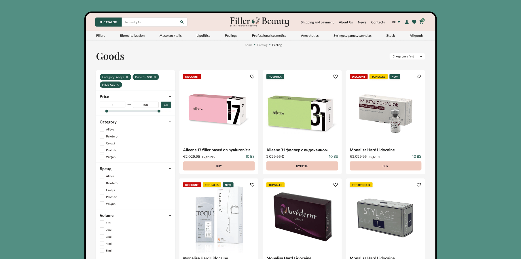521x259 pixels.
Task: Open the News link
Action: pyautogui.click(x=362, y=22)
